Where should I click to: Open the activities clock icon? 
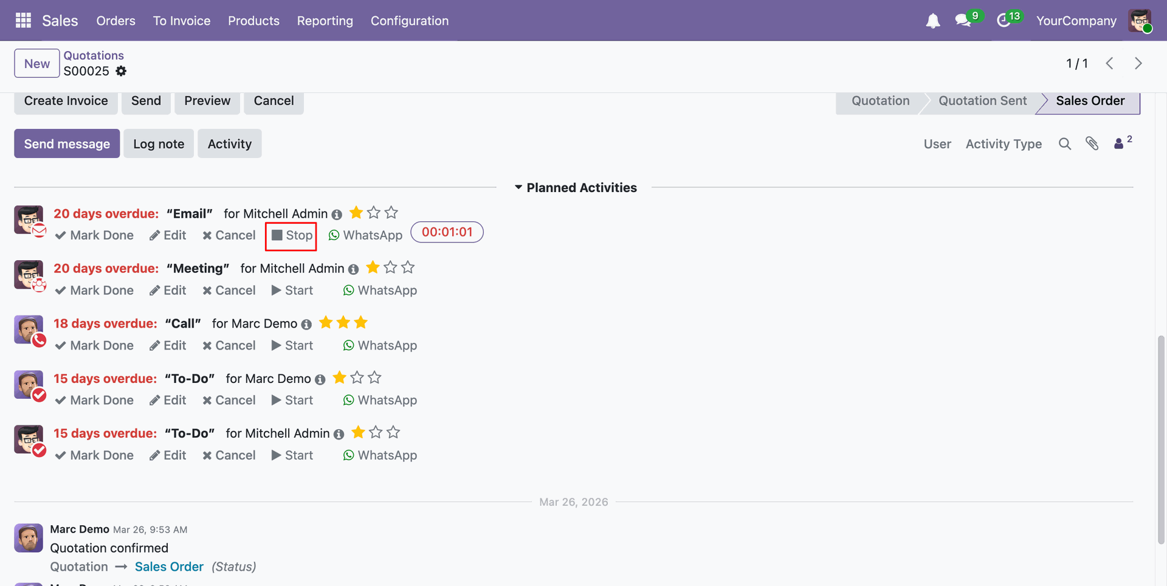point(1003,21)
